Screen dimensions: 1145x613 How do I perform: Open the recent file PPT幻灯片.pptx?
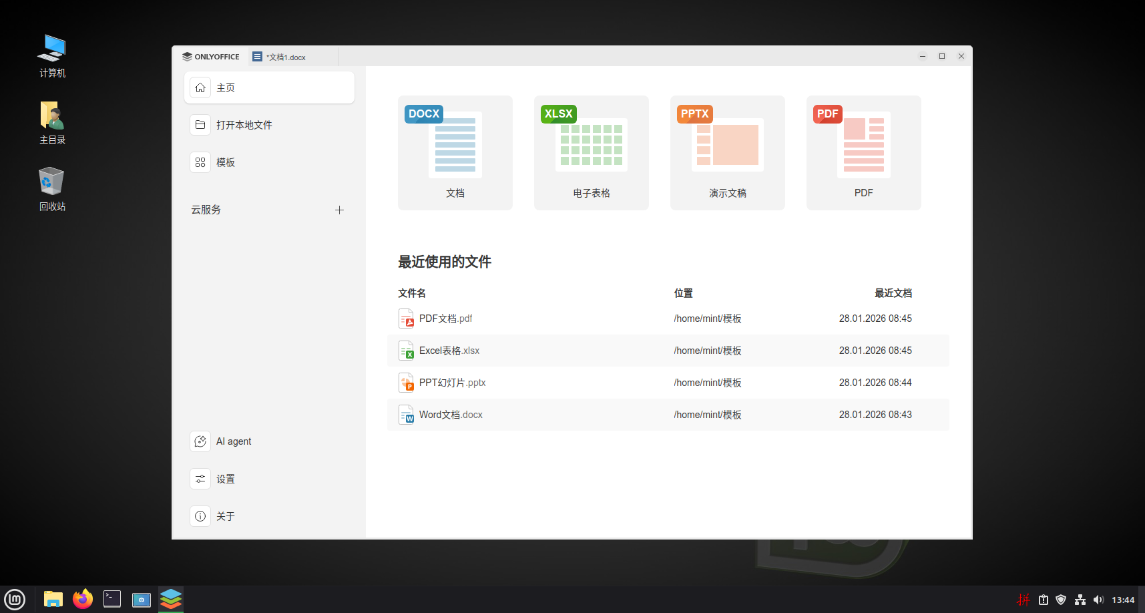452,382
